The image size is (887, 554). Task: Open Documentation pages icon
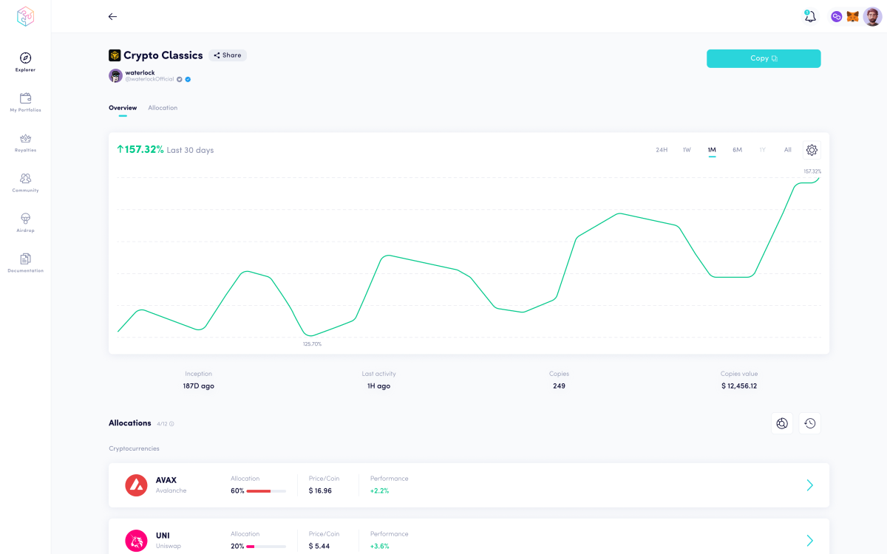25,259
